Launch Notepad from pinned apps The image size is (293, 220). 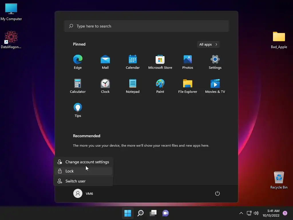[x=133, y=86]
